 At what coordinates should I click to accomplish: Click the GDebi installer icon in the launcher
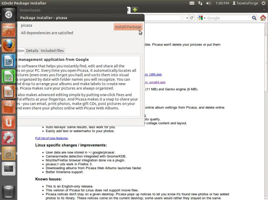9,153
